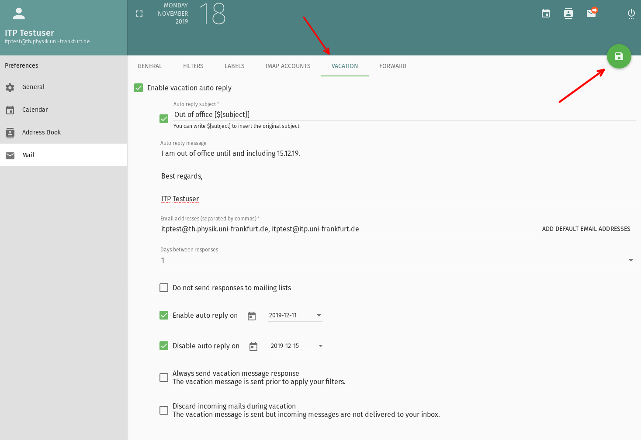Click the green save floating button
The height and width of the screenshot is (440, 641).
tap(619, 56)
